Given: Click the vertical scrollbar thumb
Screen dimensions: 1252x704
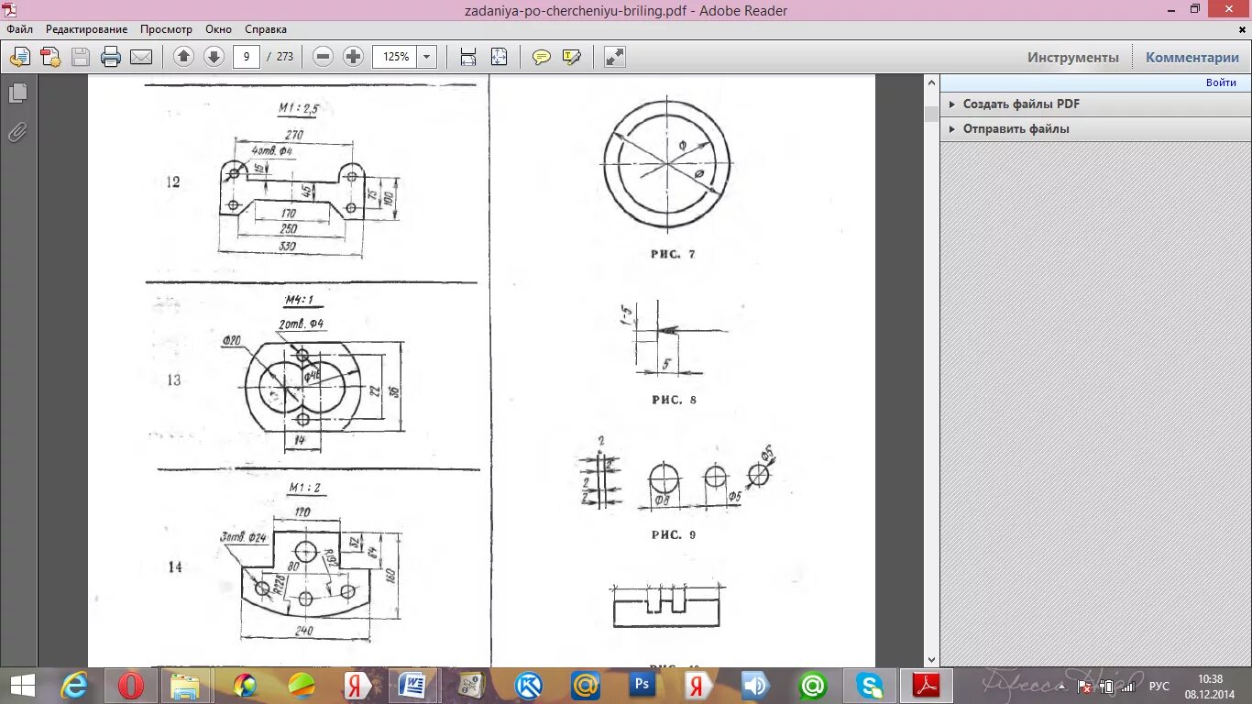Looking at the screenshot, I should point(931,114).
